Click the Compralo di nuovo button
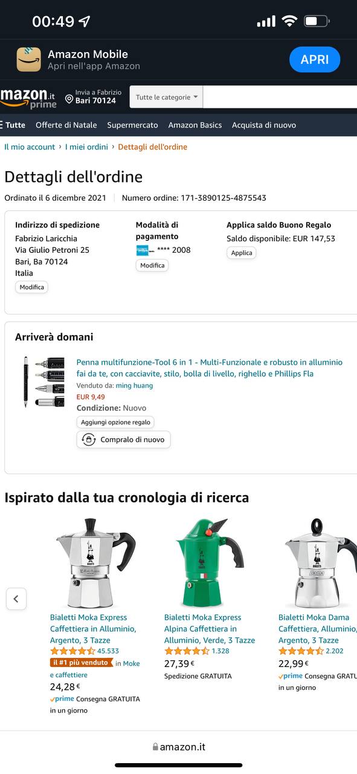The image size is (357, 774). pyautogui.click(x=124, y=440)
